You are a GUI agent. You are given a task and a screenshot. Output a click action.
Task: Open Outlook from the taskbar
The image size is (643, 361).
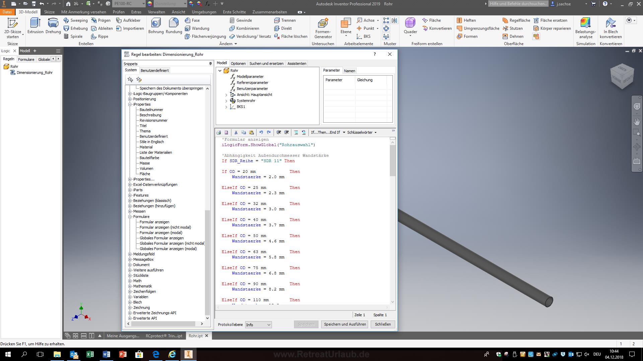pos(74,354)
